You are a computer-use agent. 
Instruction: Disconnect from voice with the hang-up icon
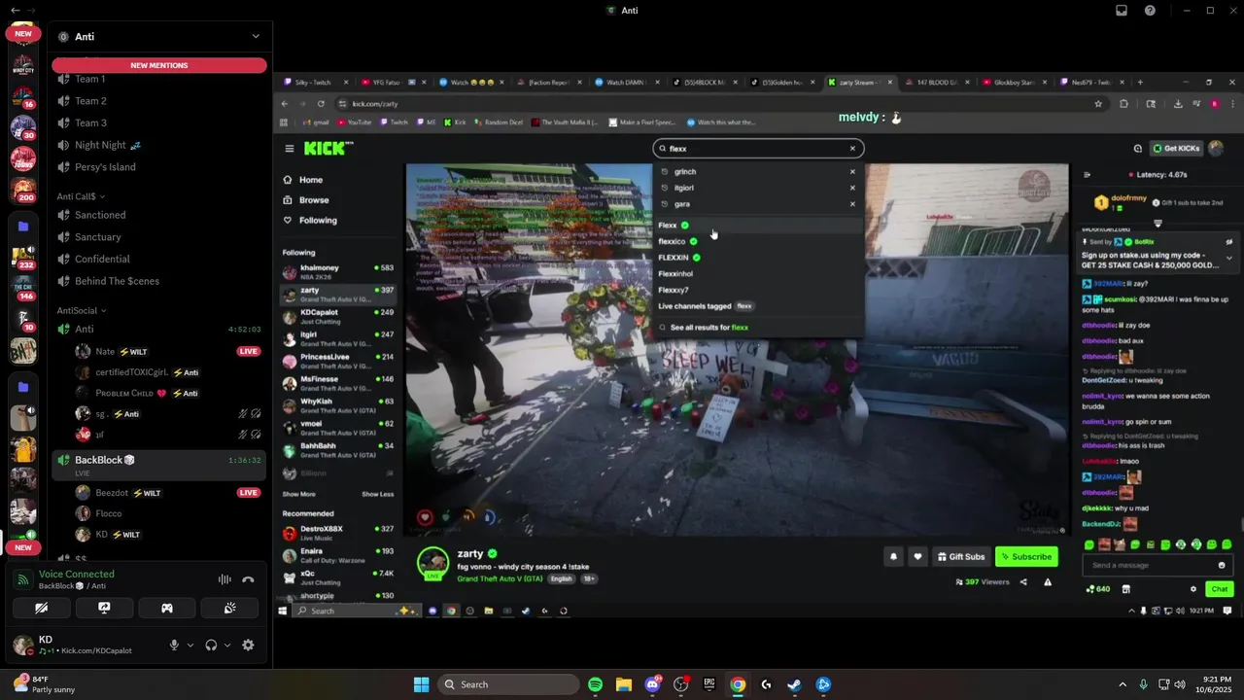pos(248,579)
